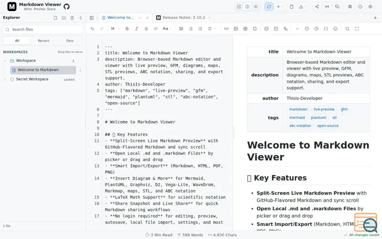Open the comments chat icon
The height and width of the screenshot is (239, 382).
[337, 7]
